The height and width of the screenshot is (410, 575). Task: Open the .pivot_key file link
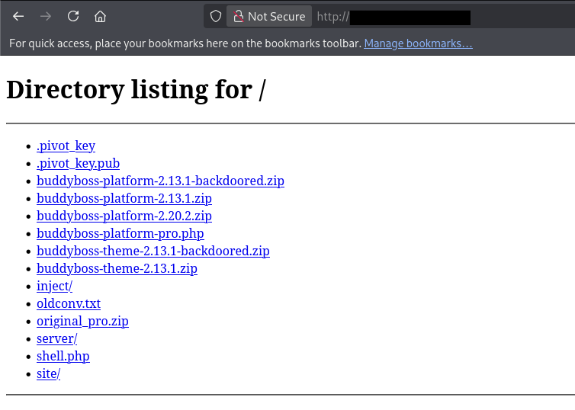[x=66, y=146]
